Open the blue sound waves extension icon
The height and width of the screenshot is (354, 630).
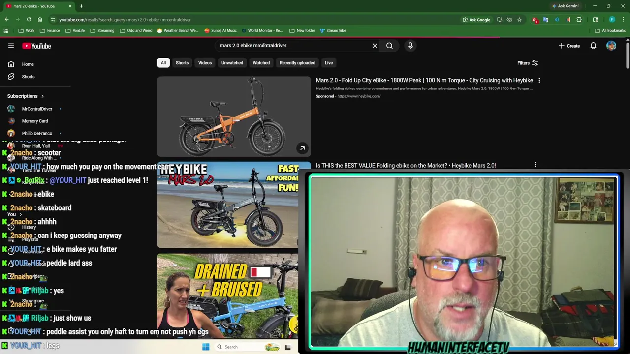(557, 20)
